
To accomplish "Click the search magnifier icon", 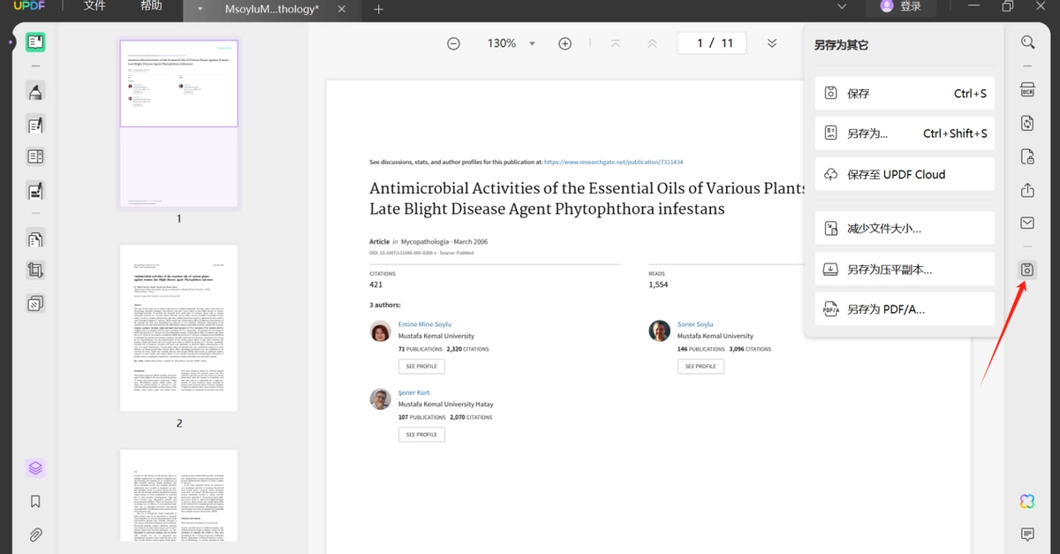I will [1027, 42].
